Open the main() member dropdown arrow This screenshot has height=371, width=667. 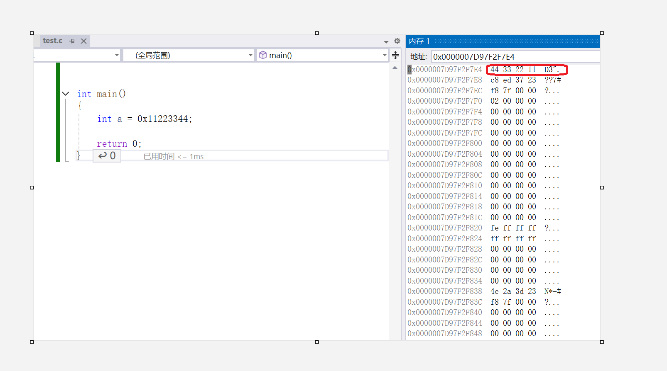click(385, 55)
